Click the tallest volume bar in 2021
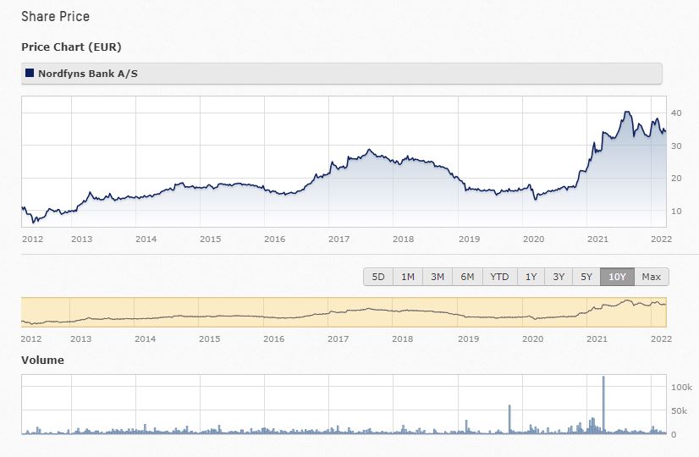Image resolution: width=699 pixels, height=457 pixels. [x=603, y=405]
